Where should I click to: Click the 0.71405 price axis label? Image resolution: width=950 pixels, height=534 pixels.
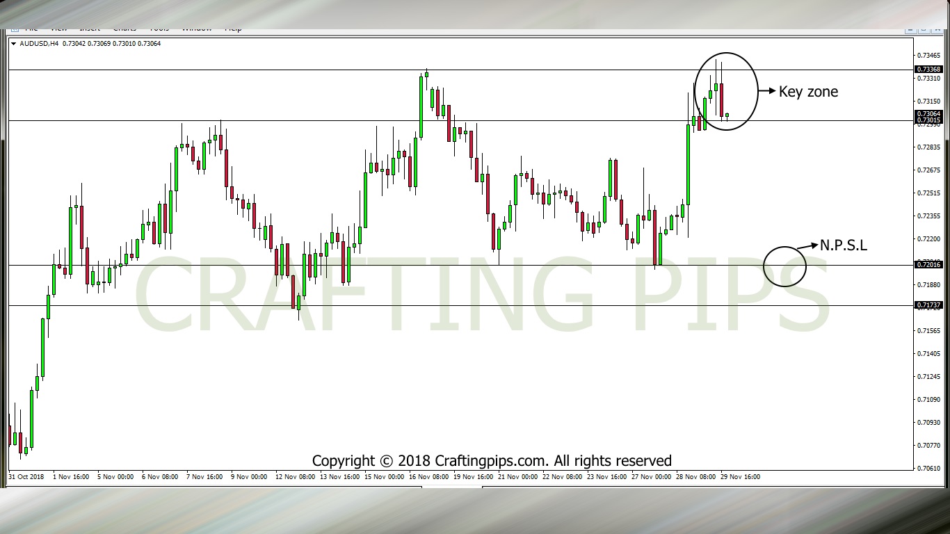pos(930,354)
